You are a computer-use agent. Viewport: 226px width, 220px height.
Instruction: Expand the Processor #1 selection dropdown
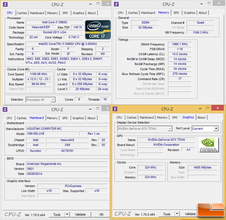(x=53, y=100)
